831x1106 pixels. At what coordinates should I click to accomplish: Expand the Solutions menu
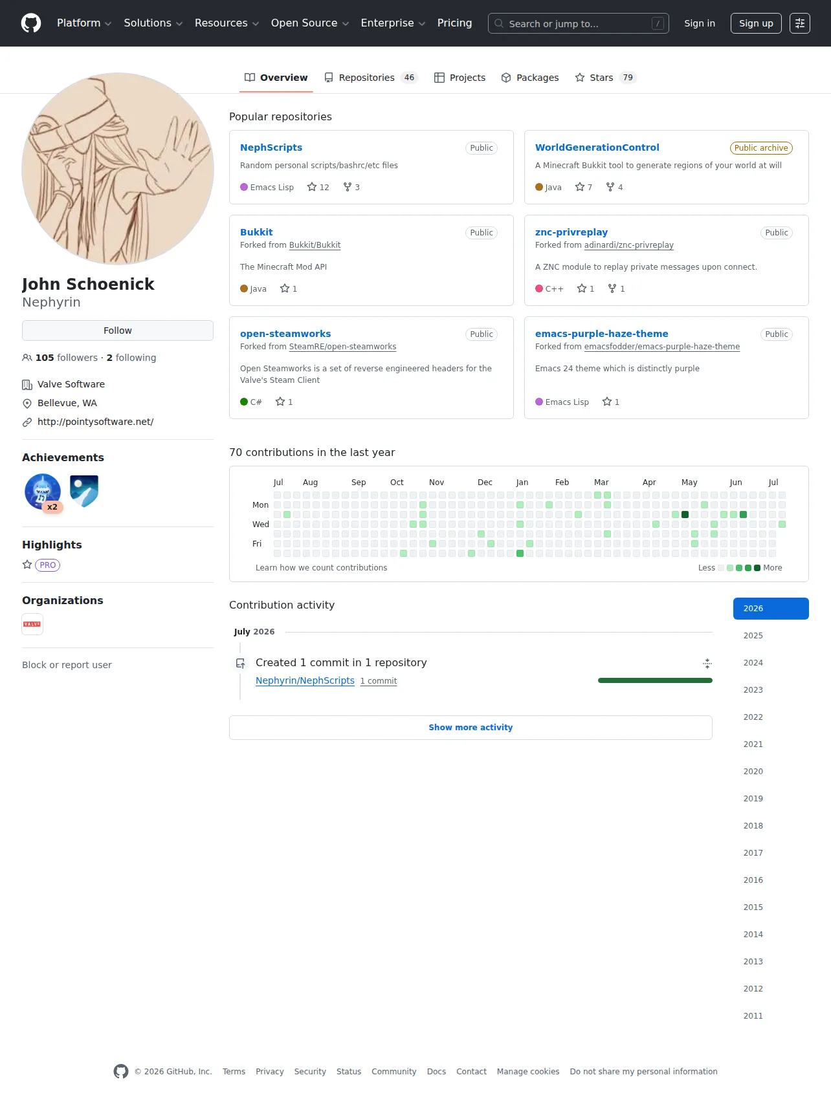click(x=153, y=23)
